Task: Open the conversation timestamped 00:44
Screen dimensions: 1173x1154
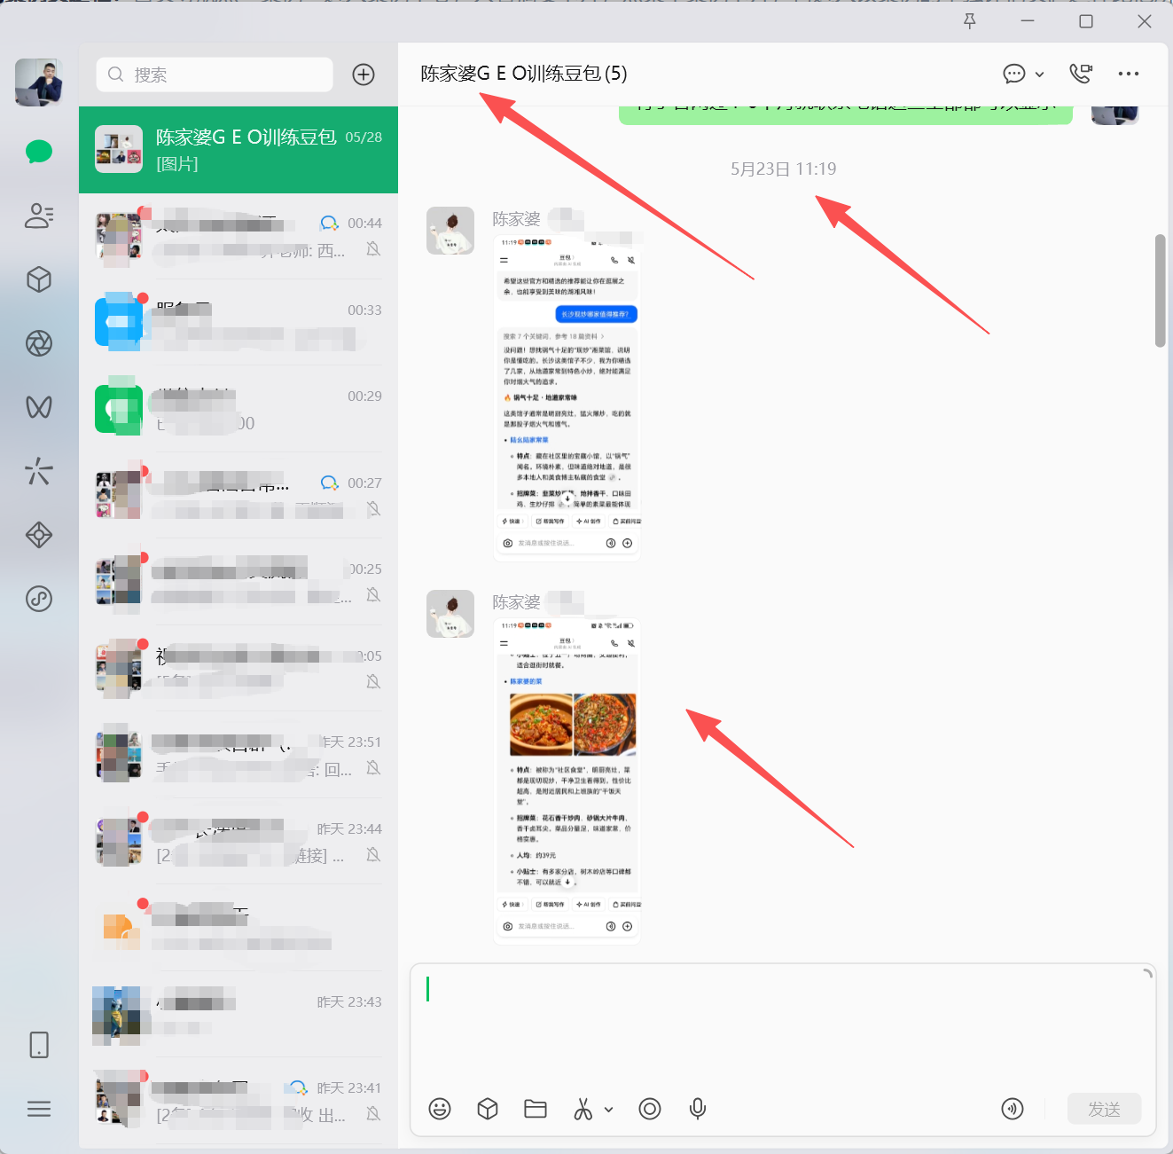Action: pos(239,236)
